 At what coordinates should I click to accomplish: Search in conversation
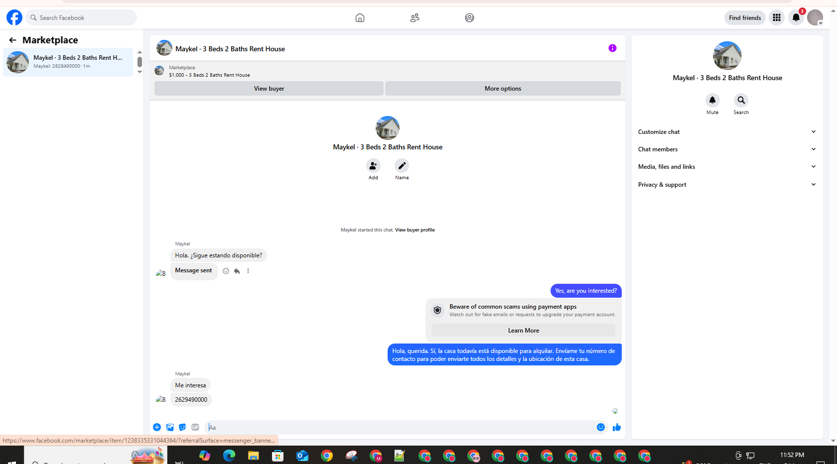[x=741, y=100]
